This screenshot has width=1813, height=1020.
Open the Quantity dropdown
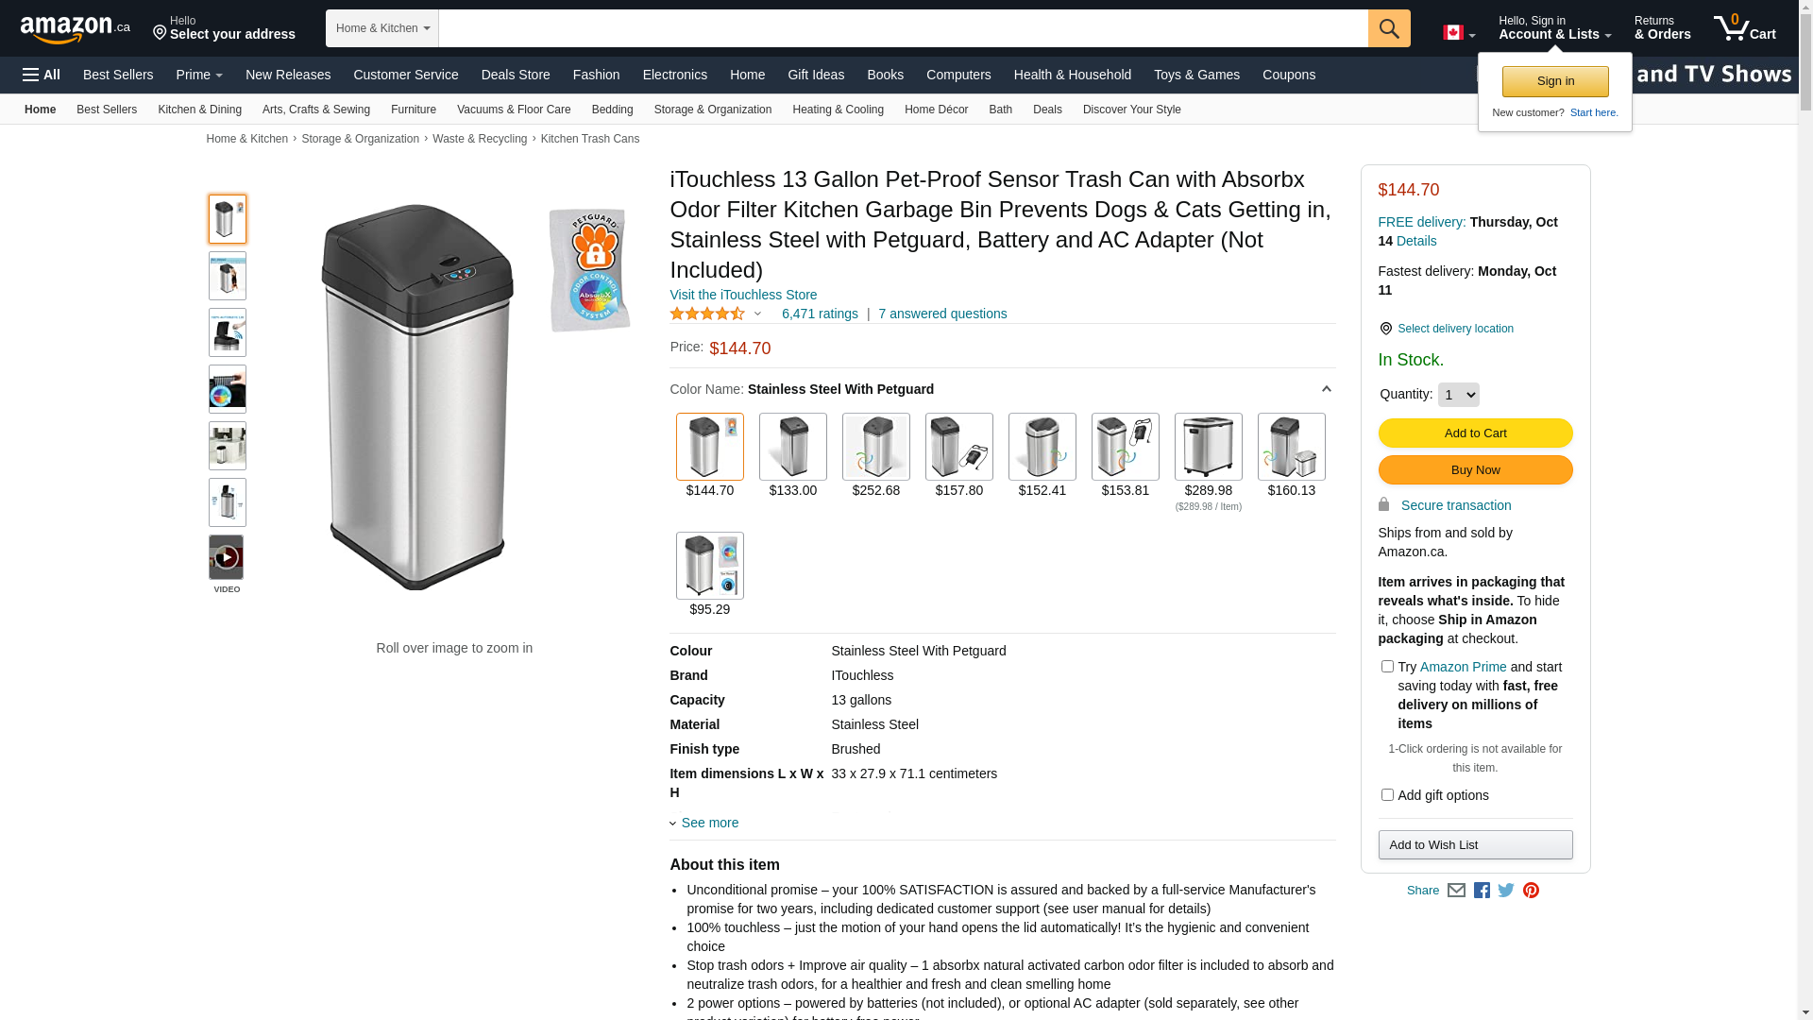click(x=1458, y=395)
